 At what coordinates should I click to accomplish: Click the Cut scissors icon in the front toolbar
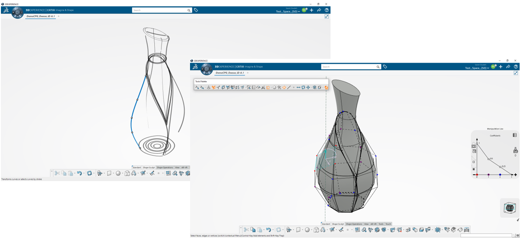coord(246,230)
